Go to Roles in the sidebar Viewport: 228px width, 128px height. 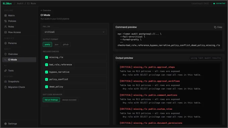pyautogui.click(x=19, y=26)
